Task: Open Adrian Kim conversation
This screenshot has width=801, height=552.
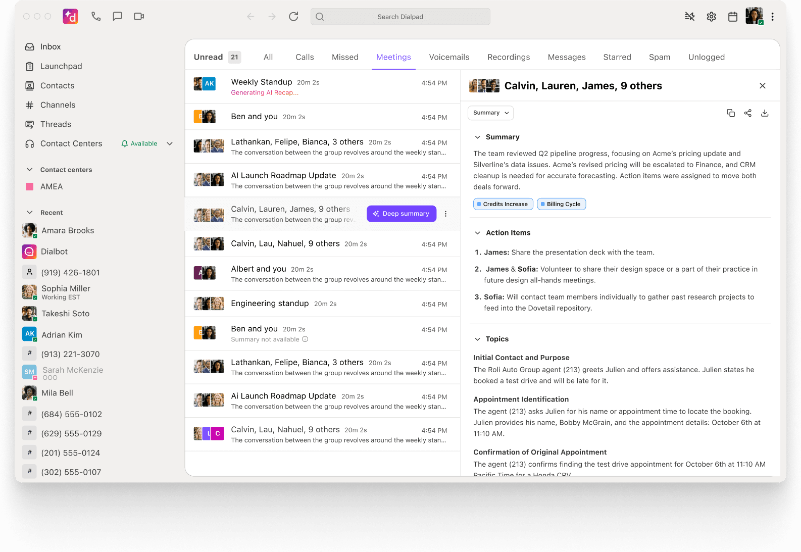Action: tap(53, 335)
